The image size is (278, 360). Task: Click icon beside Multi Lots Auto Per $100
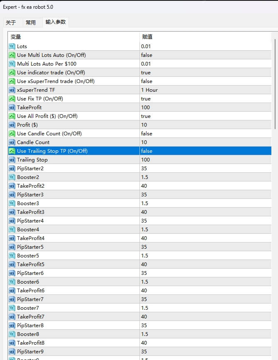click(x=12, y=64)
